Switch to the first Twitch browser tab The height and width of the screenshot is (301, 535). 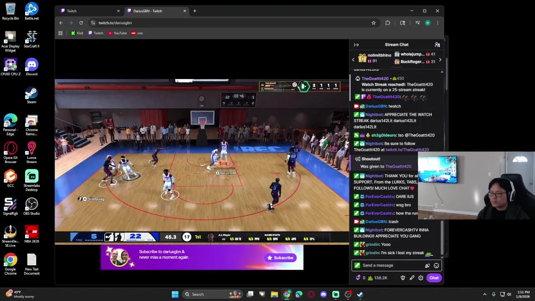pyautogui.click(x=90, y=11)
